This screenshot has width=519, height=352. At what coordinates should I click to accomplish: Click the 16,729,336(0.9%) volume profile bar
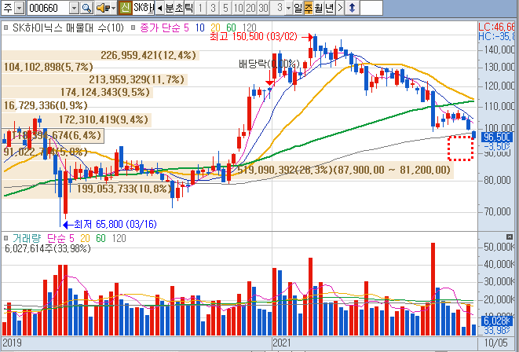(46, 105)
